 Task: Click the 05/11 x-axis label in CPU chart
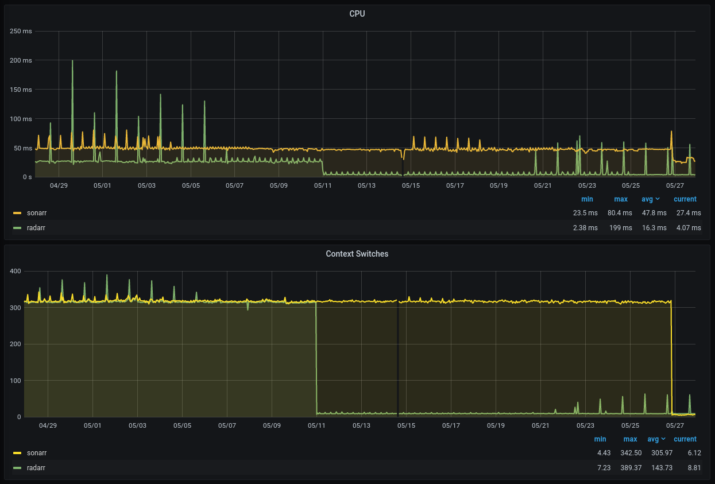point(323,185)
